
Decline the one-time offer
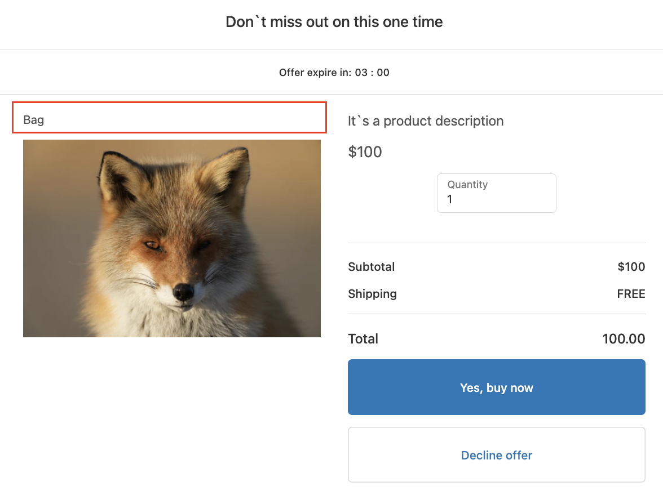click(496, 455)
